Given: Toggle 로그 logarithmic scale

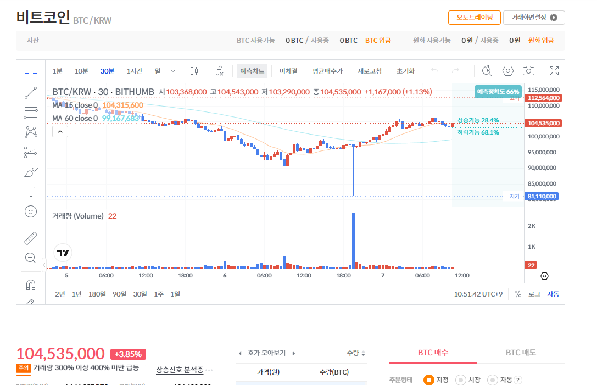Looking at the screenshot, I should coord(534,294).
